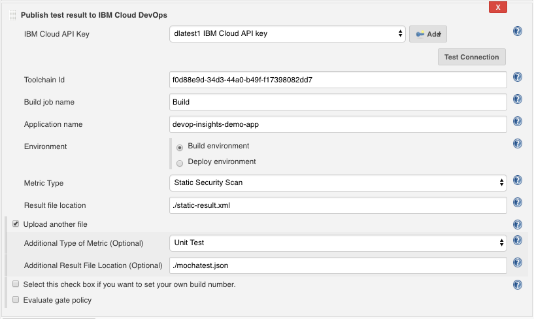The width and height of the screenshot is (534, 319).
Task: Open help for Environment option
Action: (517, 144)
